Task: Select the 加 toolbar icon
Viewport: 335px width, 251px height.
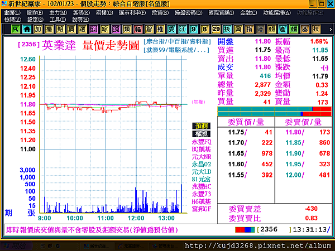Action: pyautogui.click(x=38, y=29)
